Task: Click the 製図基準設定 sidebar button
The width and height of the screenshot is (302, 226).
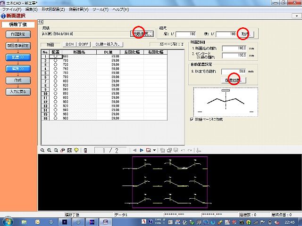Action: [x=18, y=46]
